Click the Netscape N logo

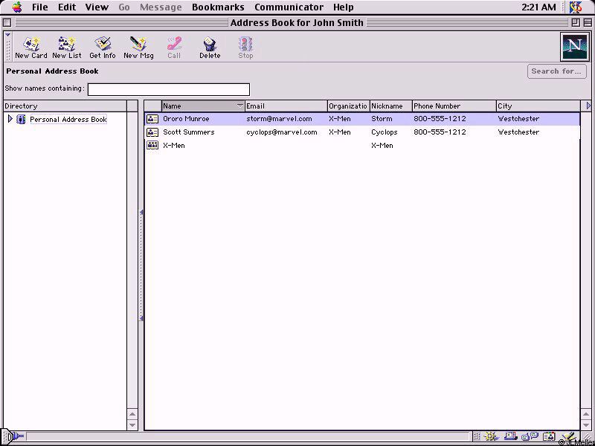point(574,47)
